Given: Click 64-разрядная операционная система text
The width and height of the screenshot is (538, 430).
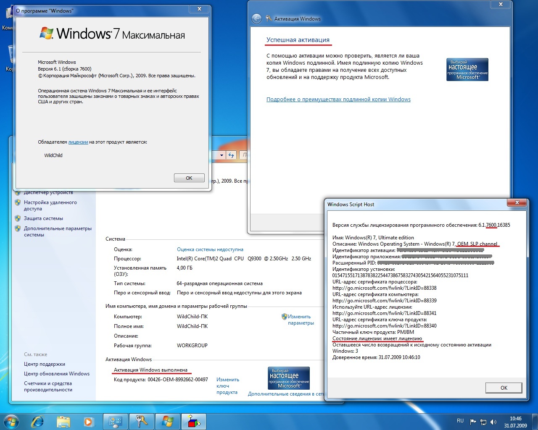Looking at the screenshot, I should click(219, 283).
